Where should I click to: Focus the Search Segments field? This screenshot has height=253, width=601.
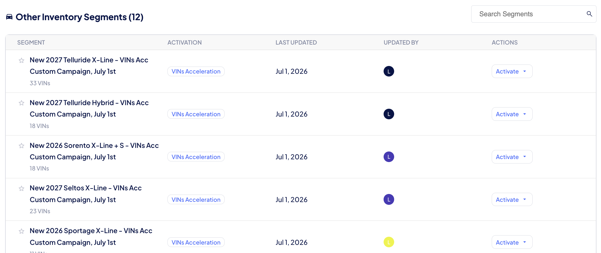pos(534,14)
